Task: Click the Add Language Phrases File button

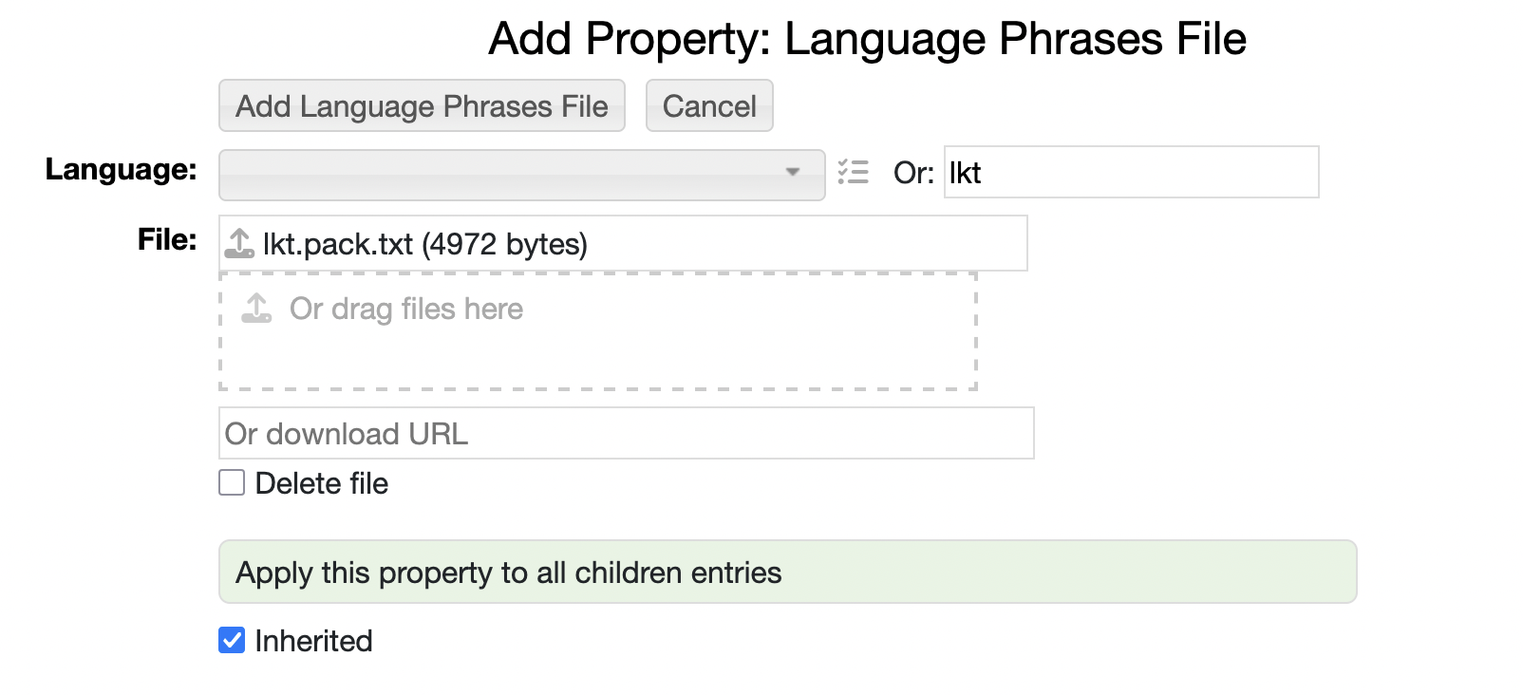Action: (x=422, y=105)
